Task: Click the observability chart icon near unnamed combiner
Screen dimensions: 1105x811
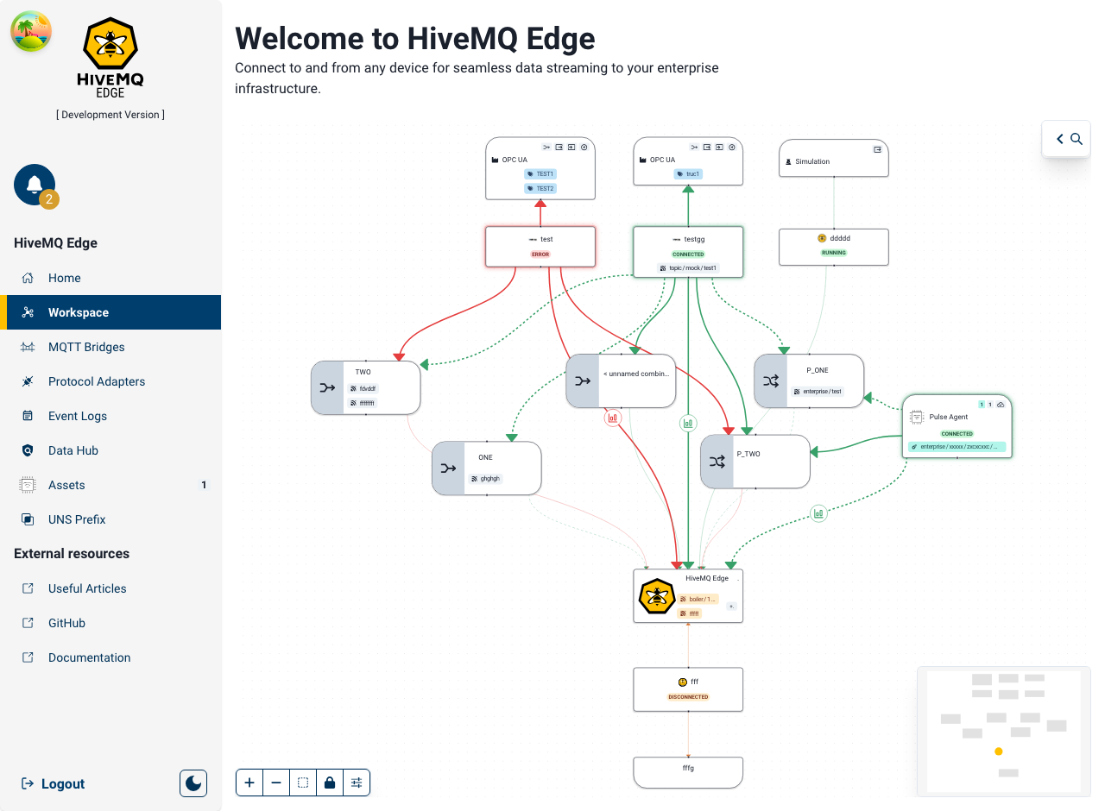Action: coord(613,418)
